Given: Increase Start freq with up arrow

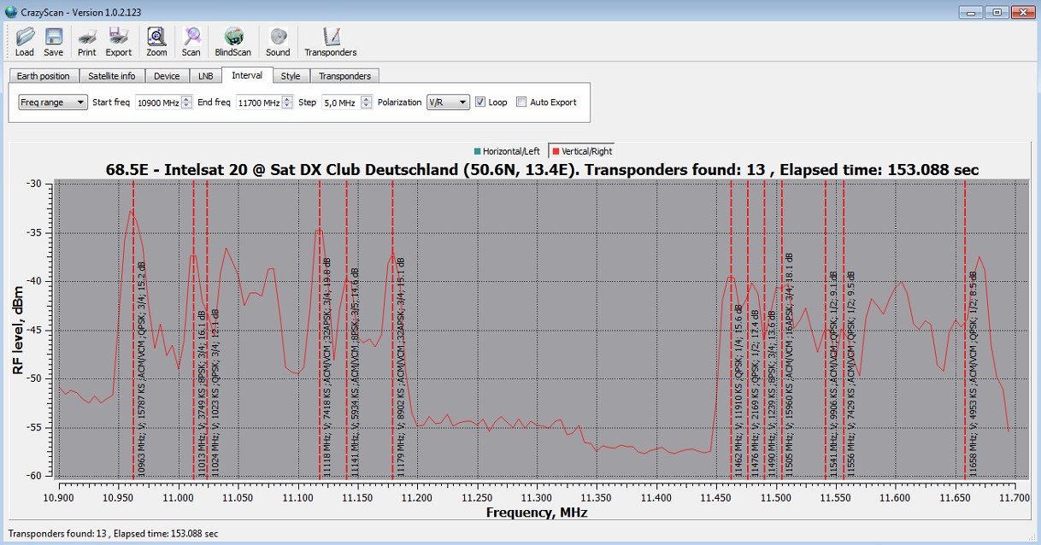Looking at the screenshot, I should point(186,99).
